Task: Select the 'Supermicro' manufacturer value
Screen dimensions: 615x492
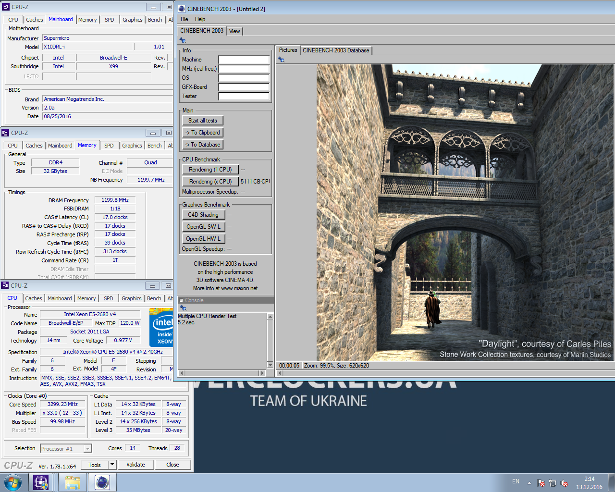Action: pos(57,38)
